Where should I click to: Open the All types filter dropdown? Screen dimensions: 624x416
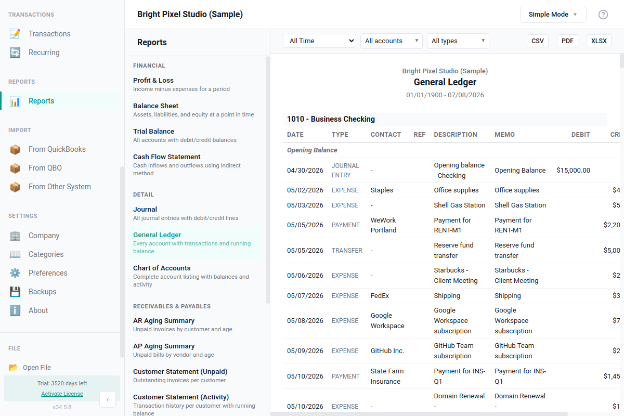458,41
